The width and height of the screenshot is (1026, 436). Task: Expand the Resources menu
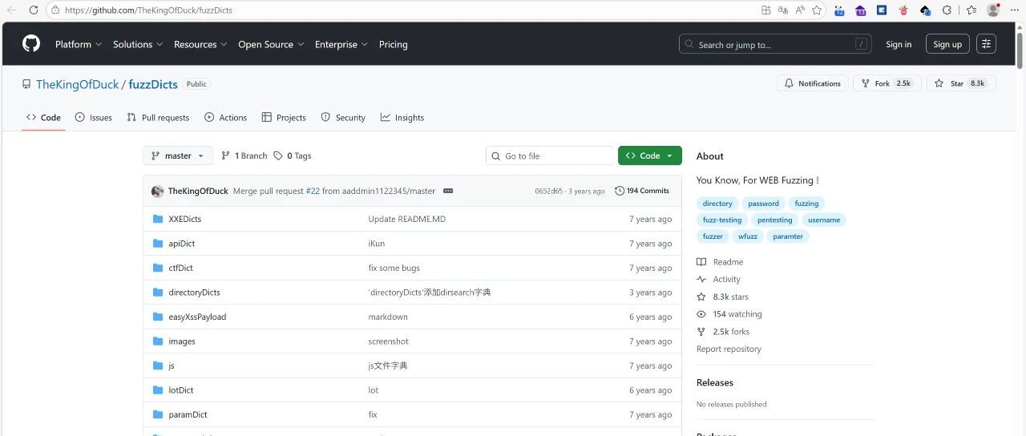[x=200, y=44]
